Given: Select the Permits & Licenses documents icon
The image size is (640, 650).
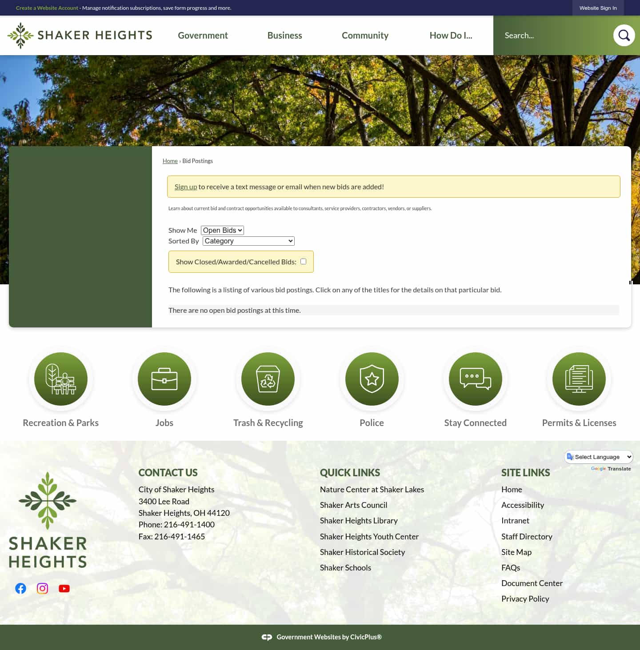Looking at the screenshot, I should (x=579, y=379).
